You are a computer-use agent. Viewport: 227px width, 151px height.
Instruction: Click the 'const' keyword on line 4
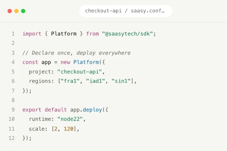click(30, 62)
